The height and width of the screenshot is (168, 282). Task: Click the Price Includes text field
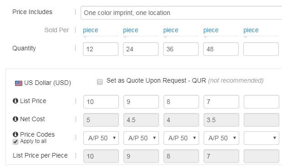(181, 13)
